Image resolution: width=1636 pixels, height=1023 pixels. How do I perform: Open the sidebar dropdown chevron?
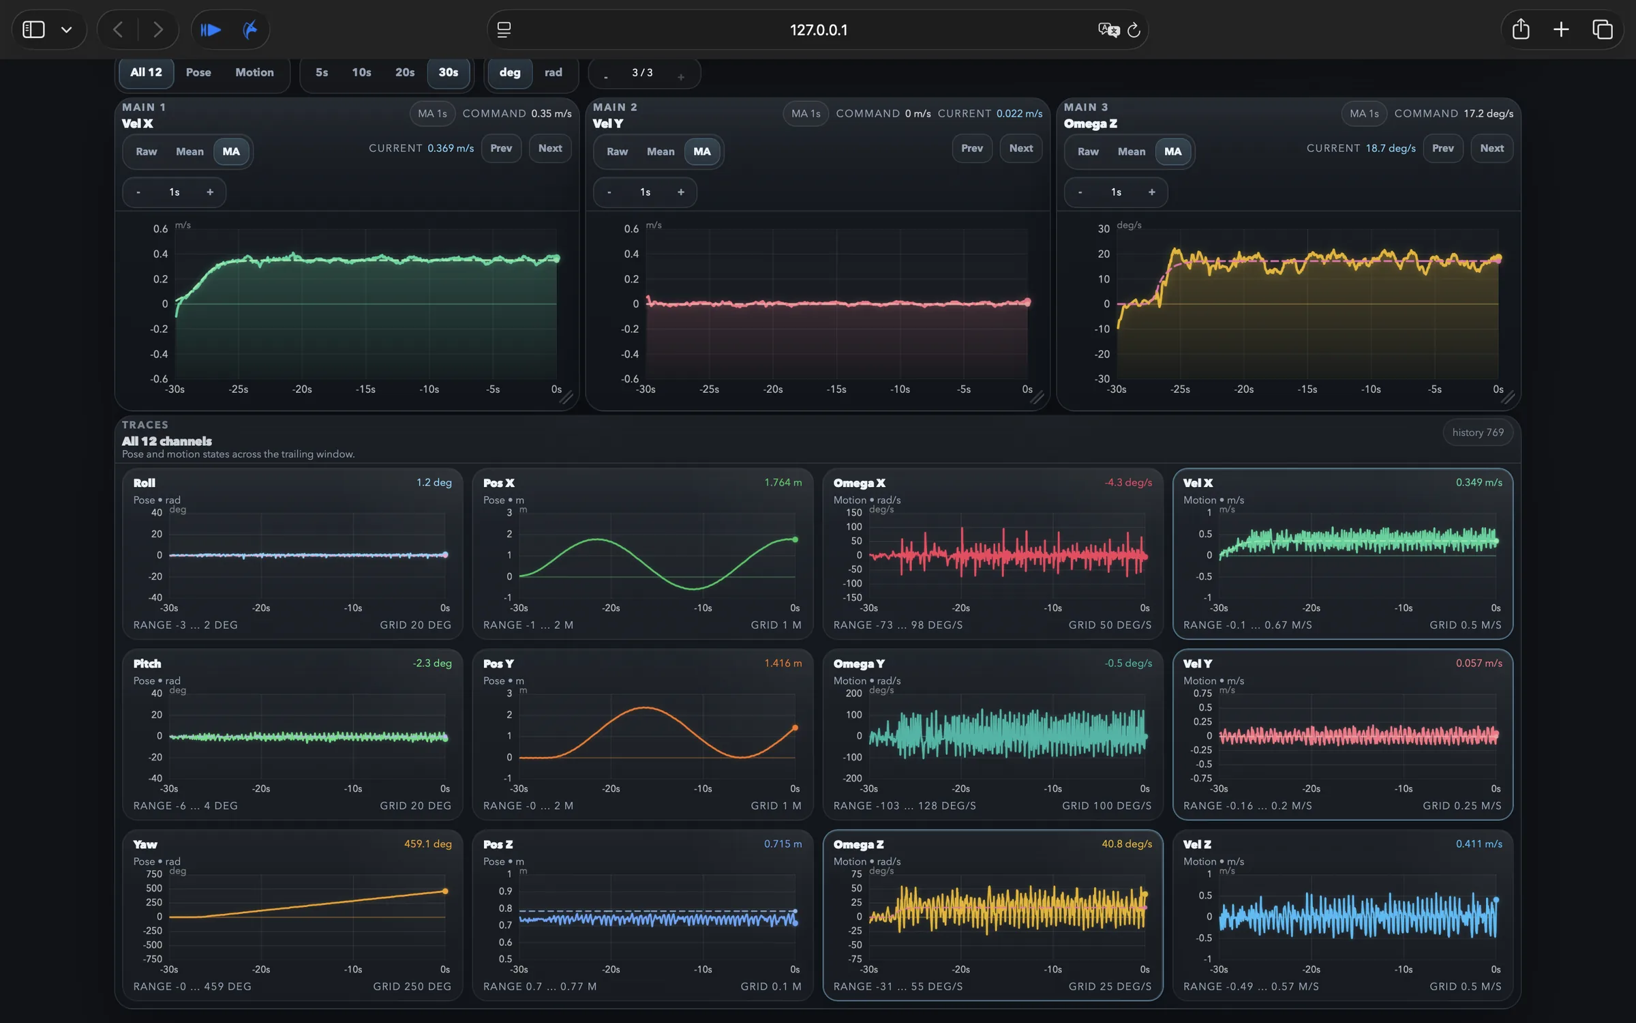(66, 30)
